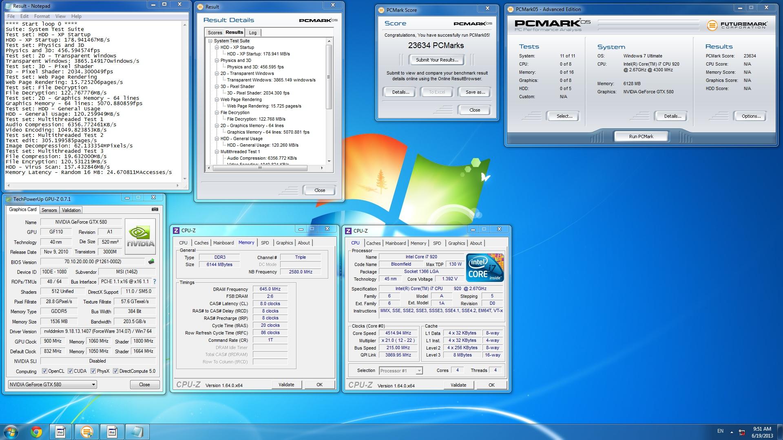Screen dimensions: 783x440
Task: Click the Bus Interface question mark help icon
Action: (x=155, y=282)
